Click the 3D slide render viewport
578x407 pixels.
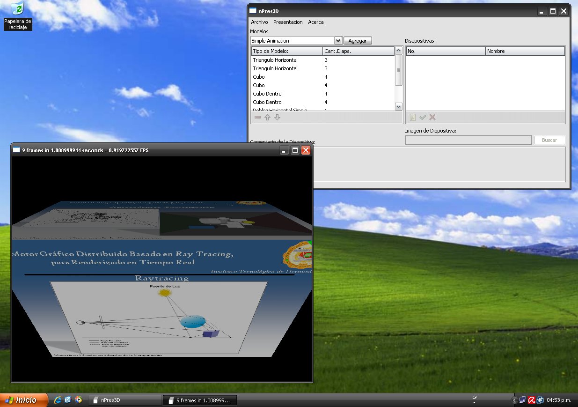click(x=162, y=269)
